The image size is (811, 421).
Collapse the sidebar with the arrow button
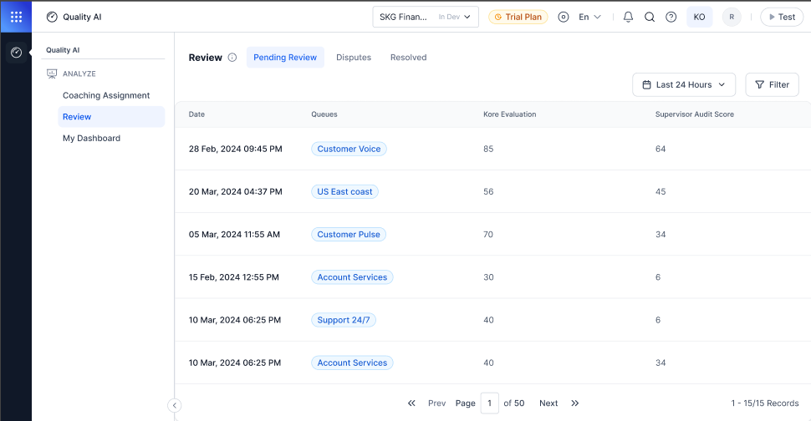[x=174, y=405]
